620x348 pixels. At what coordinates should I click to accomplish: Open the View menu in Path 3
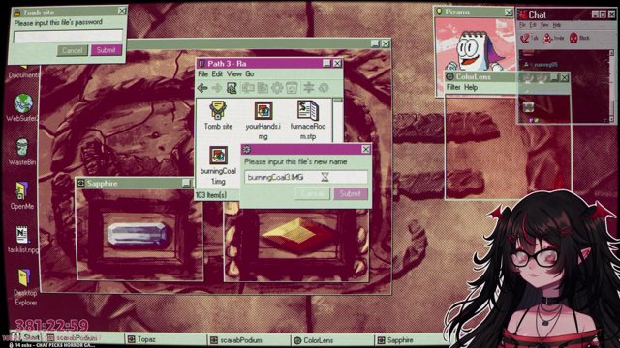(x=234, y=73)
